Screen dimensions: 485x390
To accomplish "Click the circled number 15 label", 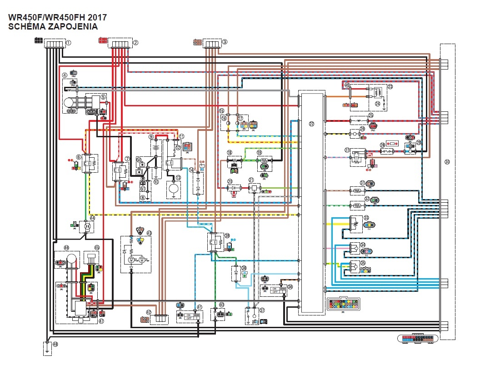I will [x=221, y=111].
